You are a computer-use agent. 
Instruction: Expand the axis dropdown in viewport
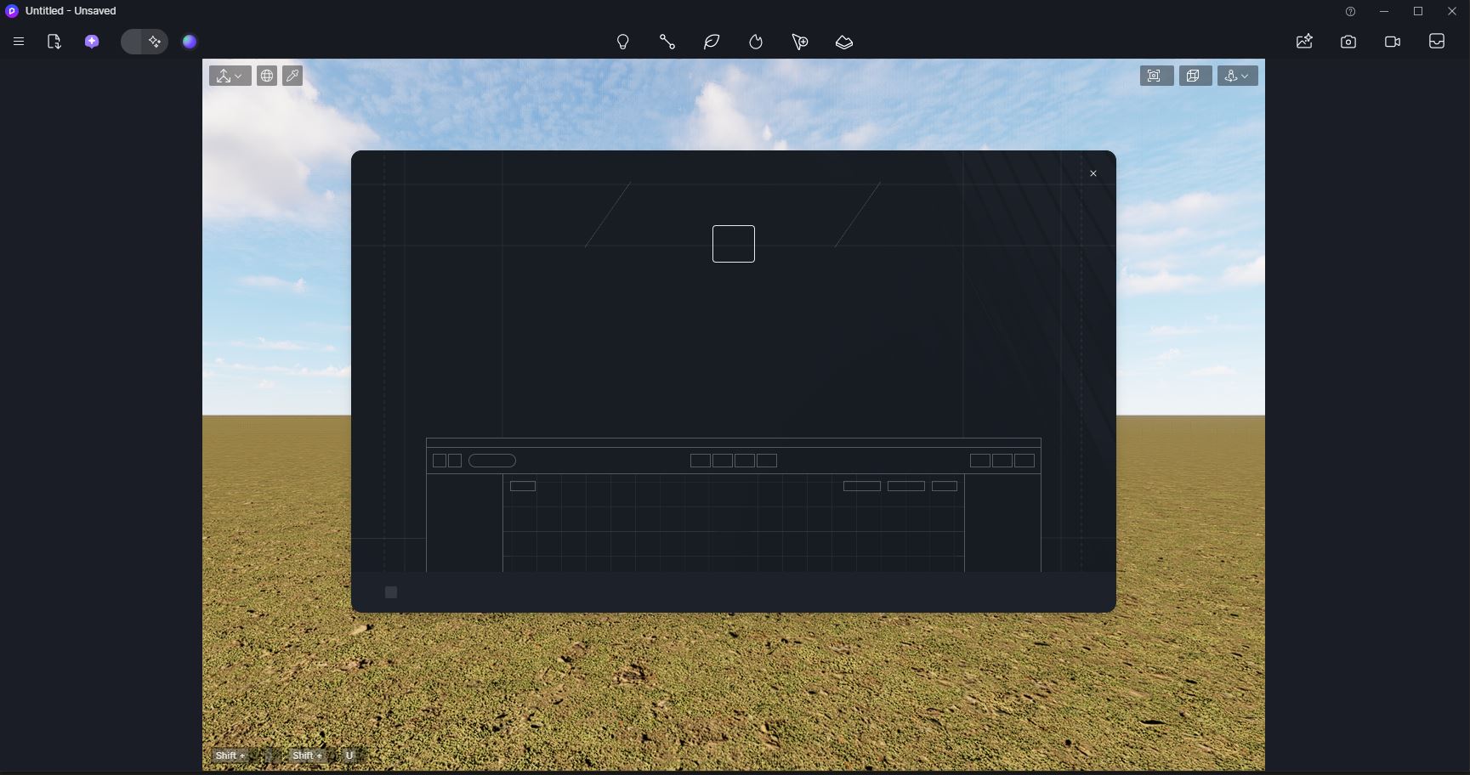click(230, 76)
